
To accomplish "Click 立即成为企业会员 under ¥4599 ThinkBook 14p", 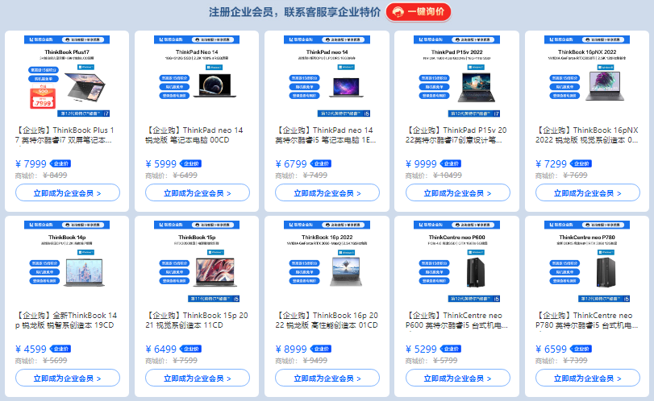I will click(68, 378).
